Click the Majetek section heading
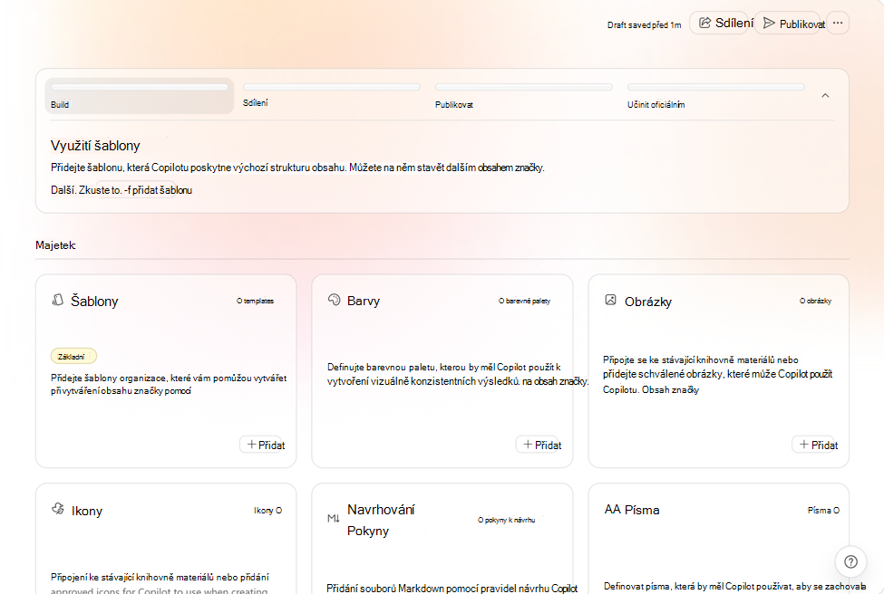 pos(55,244)
